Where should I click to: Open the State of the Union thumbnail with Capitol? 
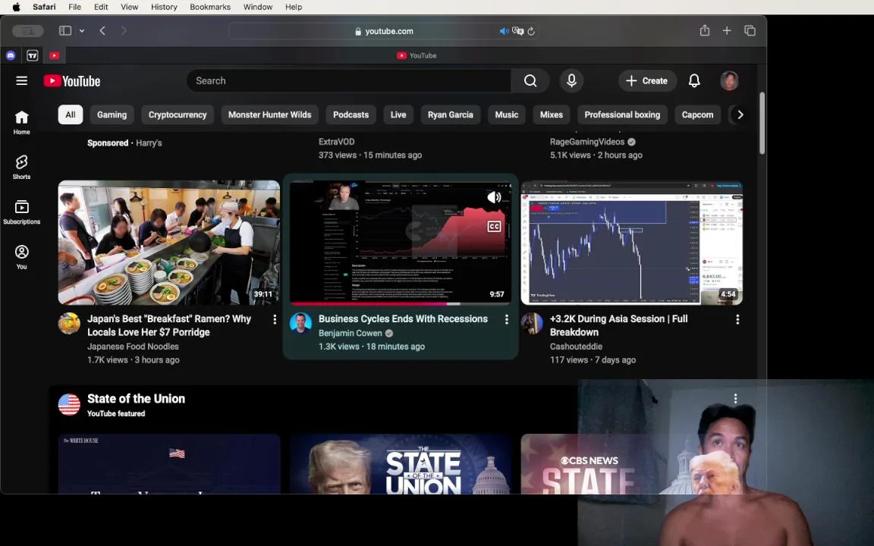click(x=401, y=464)
